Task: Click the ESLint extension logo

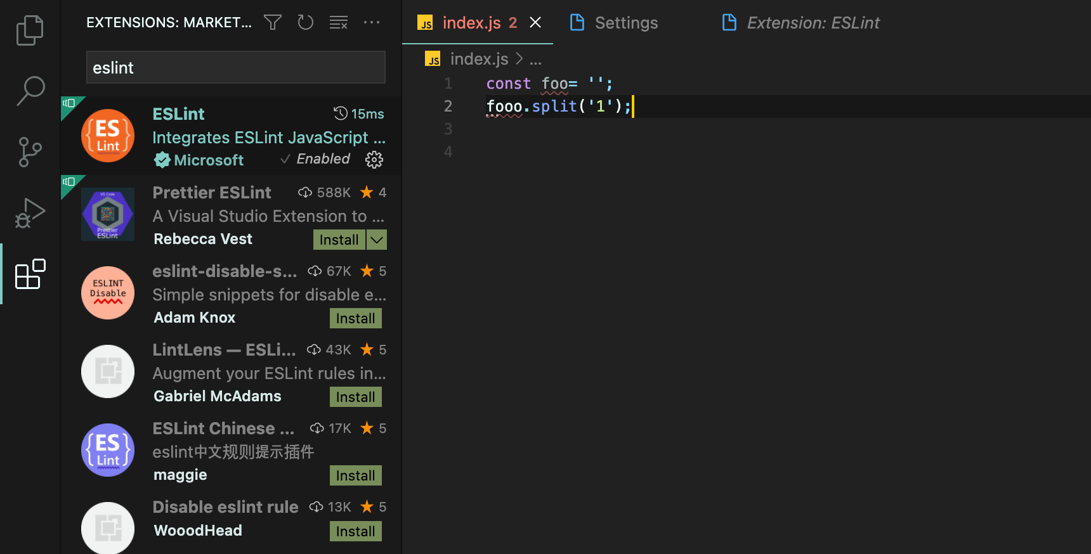Action: (108, 136)
